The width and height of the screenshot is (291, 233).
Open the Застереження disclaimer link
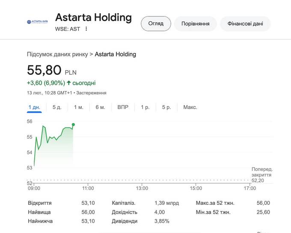[x=92, y=93]
